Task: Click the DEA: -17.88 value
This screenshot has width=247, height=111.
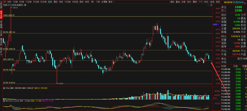Action: [x=35, y=101]
